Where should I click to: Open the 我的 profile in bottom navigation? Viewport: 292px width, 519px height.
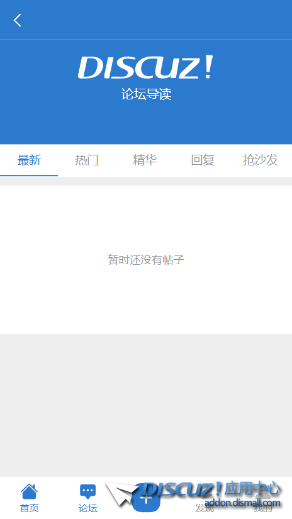[x=263, y=508]
